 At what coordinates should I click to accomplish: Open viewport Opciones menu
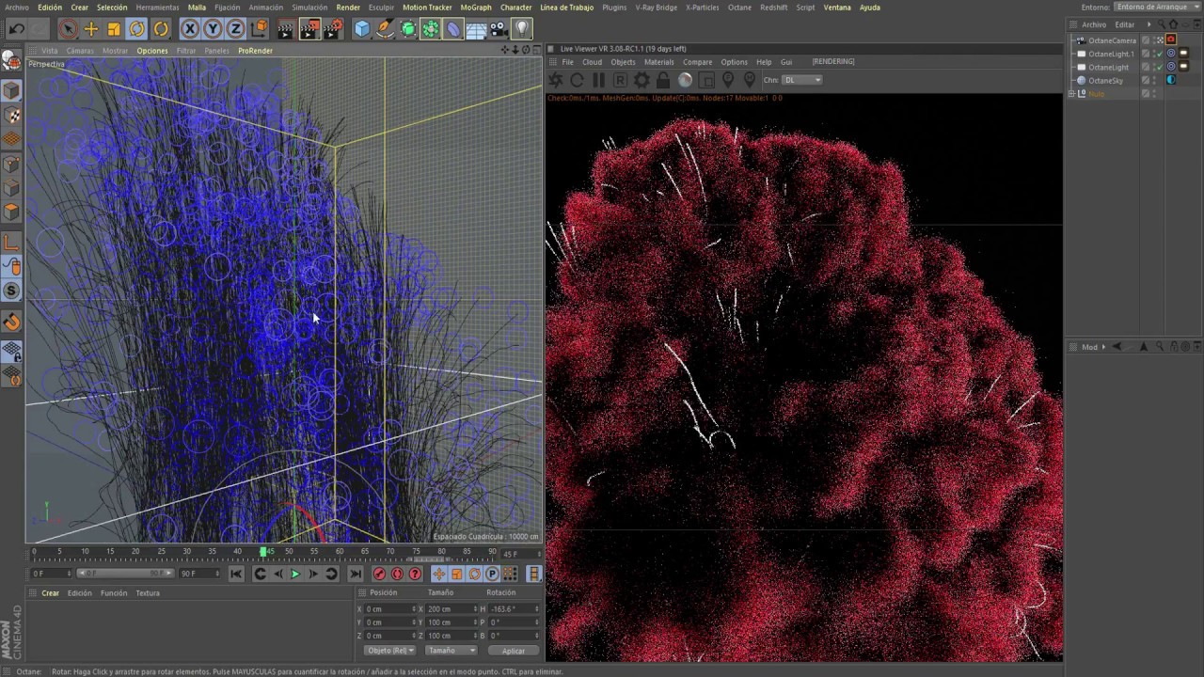(x=152, y=51)
